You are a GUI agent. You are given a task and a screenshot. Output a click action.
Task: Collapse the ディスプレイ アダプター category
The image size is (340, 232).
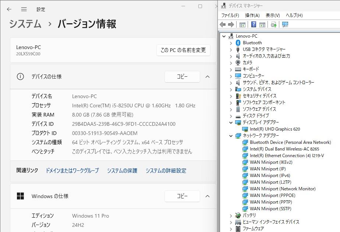[x=231, y=122]
